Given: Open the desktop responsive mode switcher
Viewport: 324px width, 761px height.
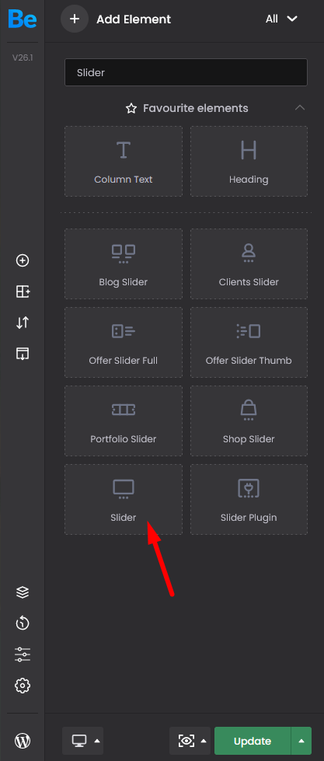Looking at the screenshot, I should point(83,741).
